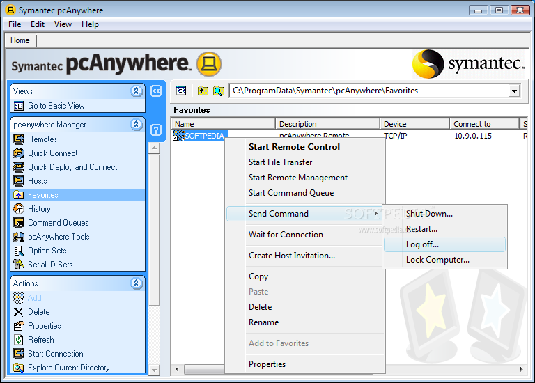Viewport: 535px width, 383px height.
Task: Choose Create Host Invitation
Action: tap(292, 256)
